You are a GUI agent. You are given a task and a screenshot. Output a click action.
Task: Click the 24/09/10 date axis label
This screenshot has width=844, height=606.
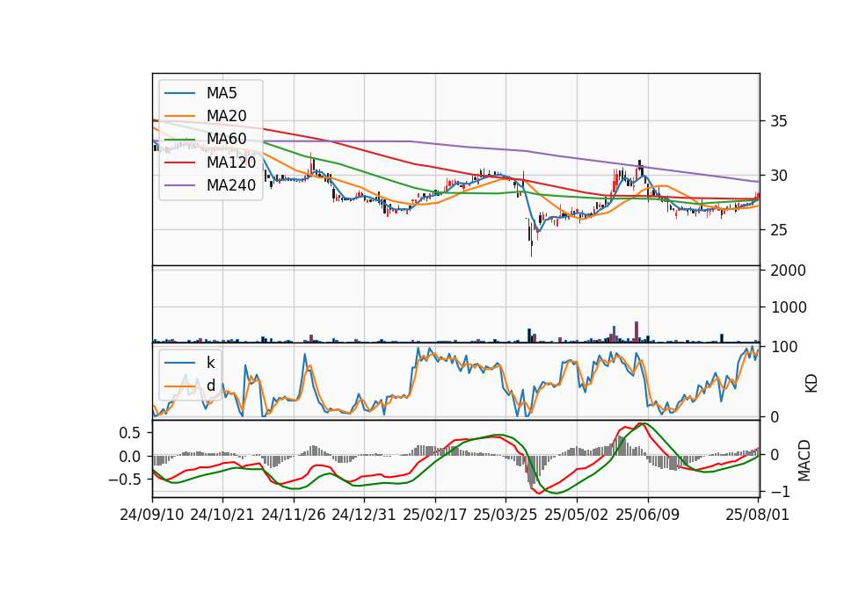pyautogui.click(x=152, y=515)
